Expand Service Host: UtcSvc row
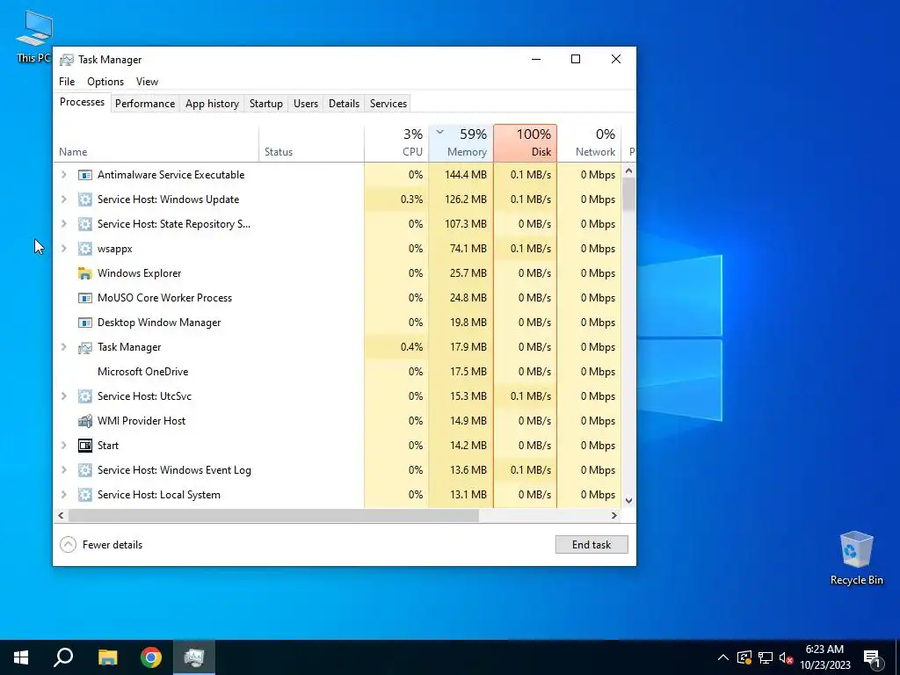This screenshot has height=675, width=900. point(63,396)
